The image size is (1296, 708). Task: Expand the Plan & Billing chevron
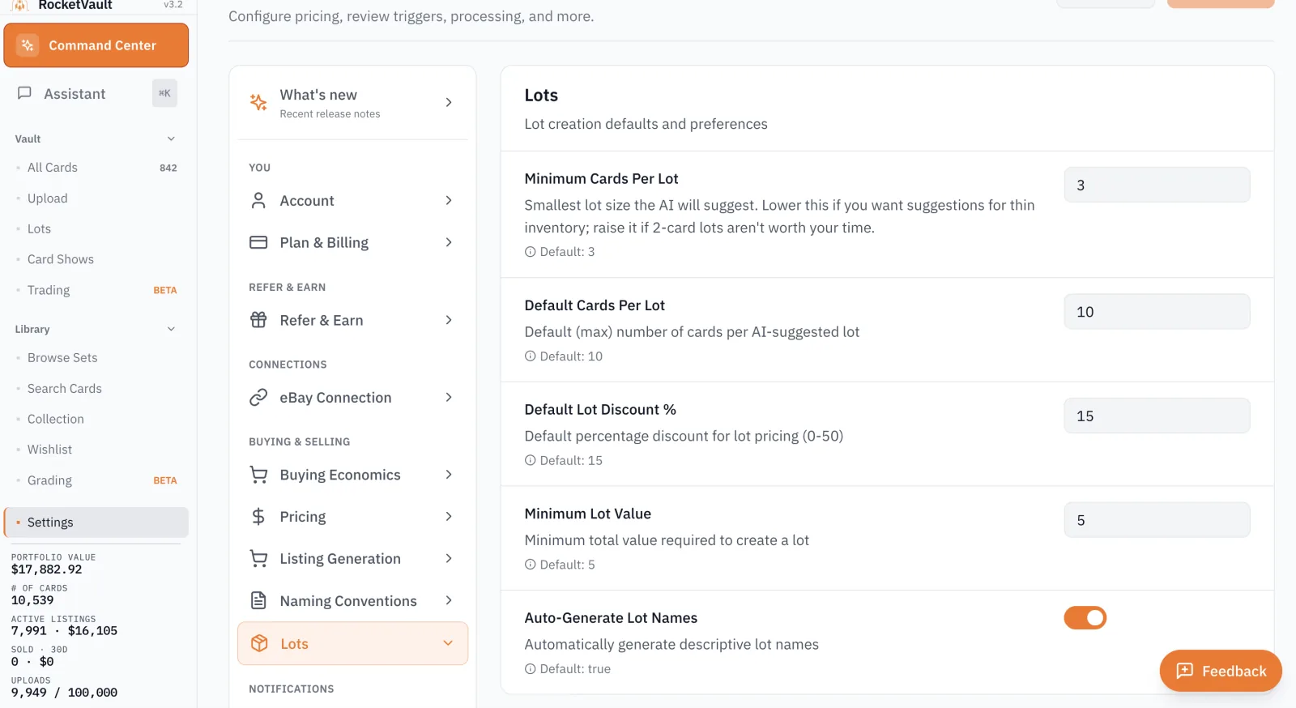pos(449,242)
